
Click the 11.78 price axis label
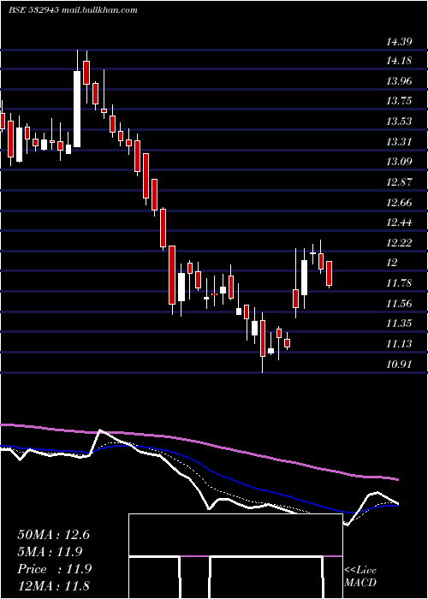[399, 283]
